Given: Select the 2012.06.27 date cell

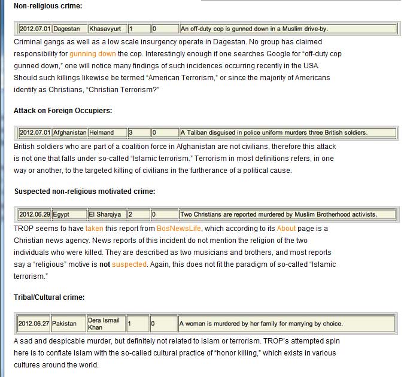Looking at the screenshot, I should [34, 324].
